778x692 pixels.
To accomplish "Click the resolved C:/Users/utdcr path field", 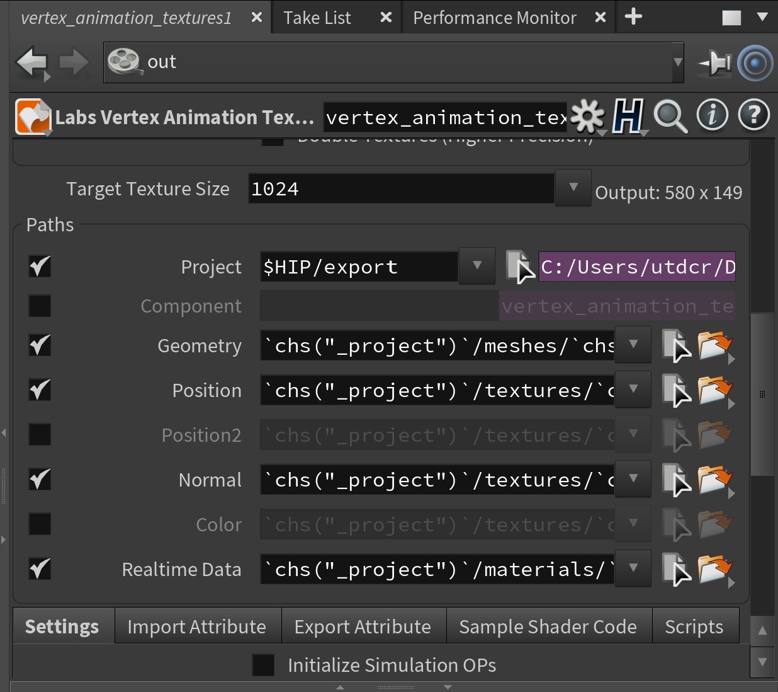I will (x=637, y=267).
